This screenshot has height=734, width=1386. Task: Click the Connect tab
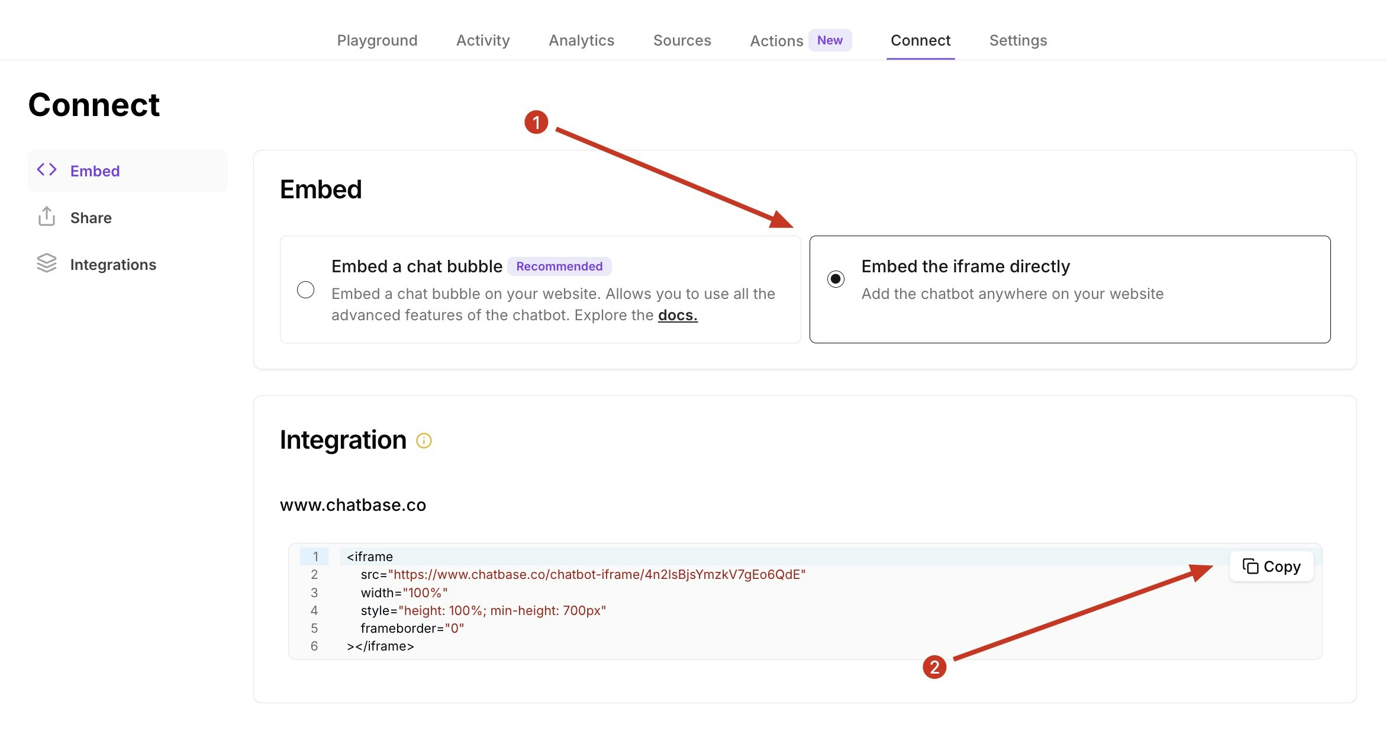pyautogui.click(x=920, y=40)
